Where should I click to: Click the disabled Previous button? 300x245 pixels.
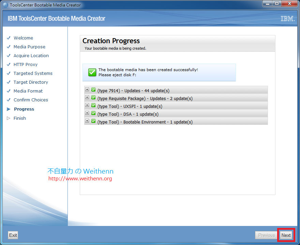(267, 235)
